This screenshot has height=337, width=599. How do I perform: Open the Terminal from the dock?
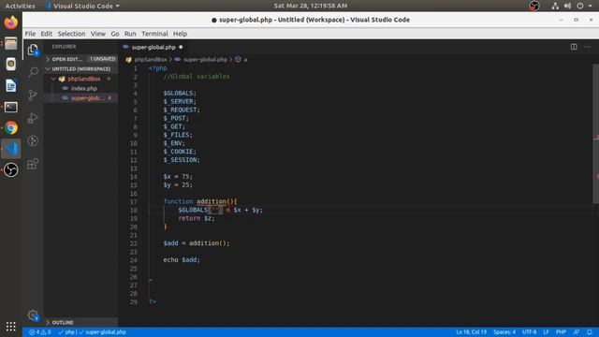(x=10, y=107)
